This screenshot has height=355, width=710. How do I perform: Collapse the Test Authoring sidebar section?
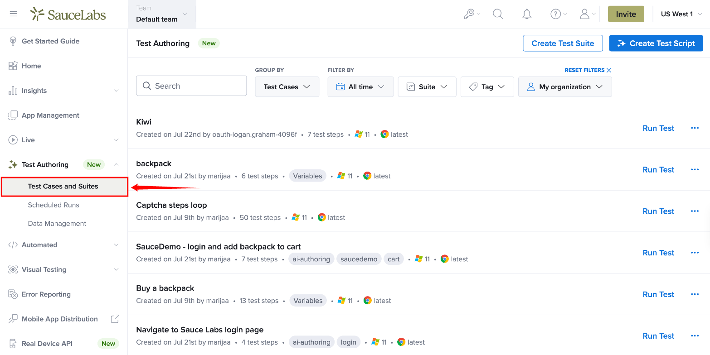116,165
